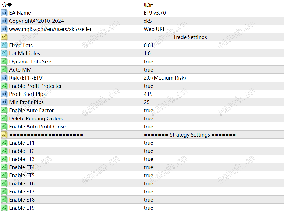Toggle the Auto MM true value

click(x=213, y=70)
